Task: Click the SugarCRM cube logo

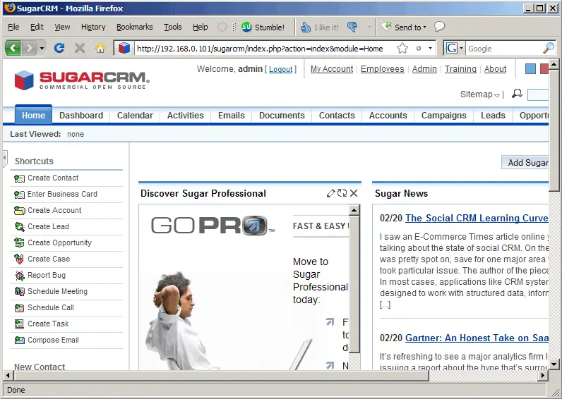Action: tap(24, 80)
